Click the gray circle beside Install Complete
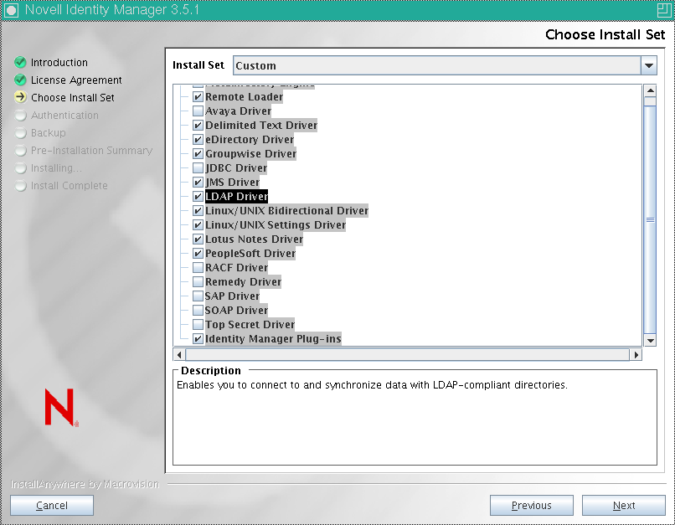The image size is (675, 525). 19,186
